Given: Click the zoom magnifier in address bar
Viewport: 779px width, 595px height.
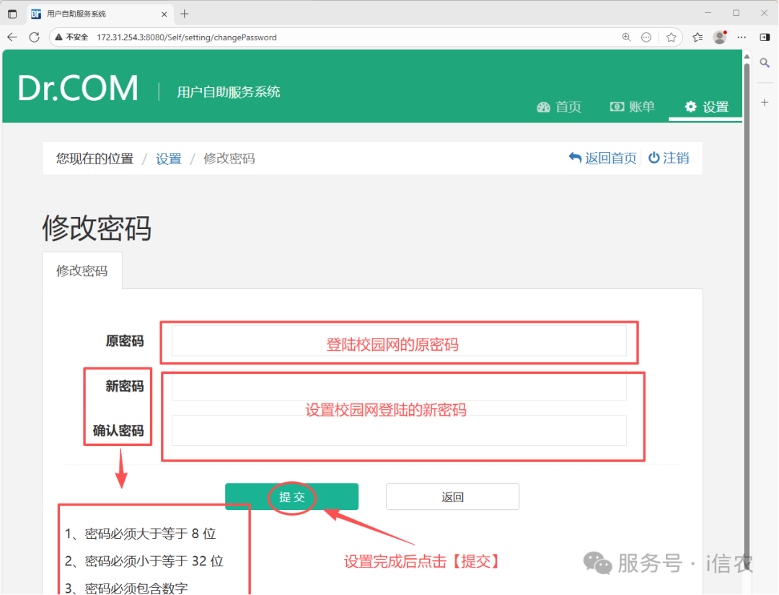Looking at the screenshot, I should (x=627, y=37).
